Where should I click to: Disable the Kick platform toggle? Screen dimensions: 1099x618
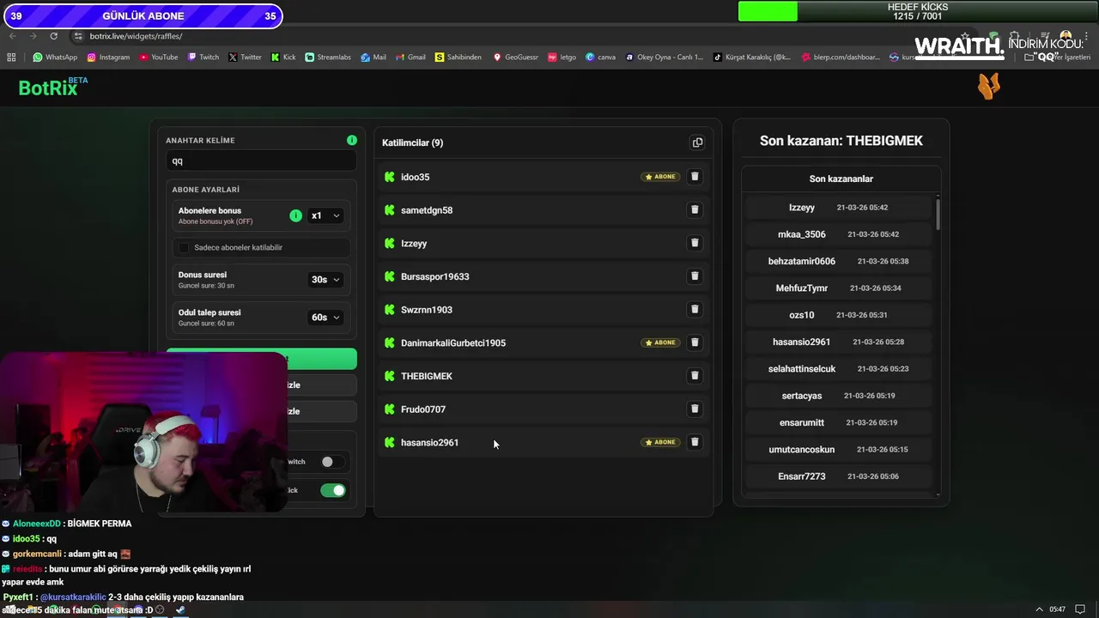pyautogui.click(x=332, y=490)
